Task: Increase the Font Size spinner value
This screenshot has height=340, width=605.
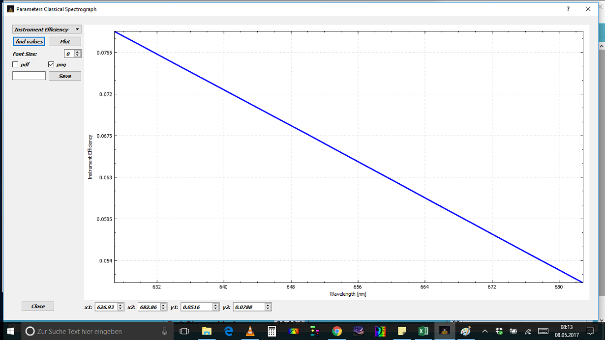Action: point(78,52)
